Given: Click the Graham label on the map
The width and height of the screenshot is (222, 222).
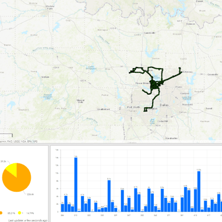Looking at the screenshot, I should [45, 77].
